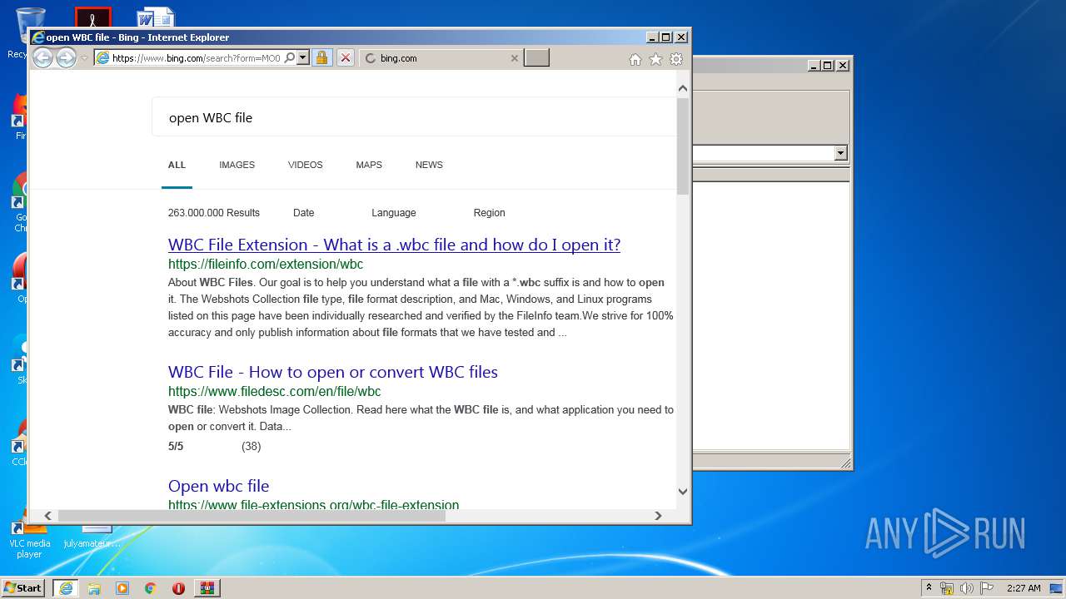Click the vertical scrollbar up arrow
The height and width of the screenshot is (599, 1066).
[x=683, y=88]
